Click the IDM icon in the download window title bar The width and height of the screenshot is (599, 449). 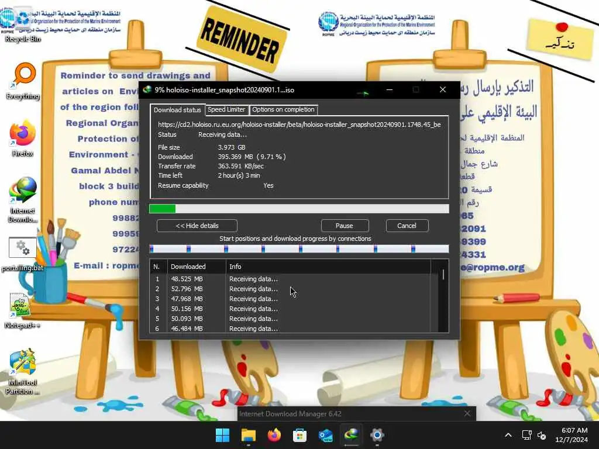(x=147, y=89)
